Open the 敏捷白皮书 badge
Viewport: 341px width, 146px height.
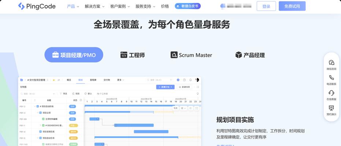pos(188,6)
